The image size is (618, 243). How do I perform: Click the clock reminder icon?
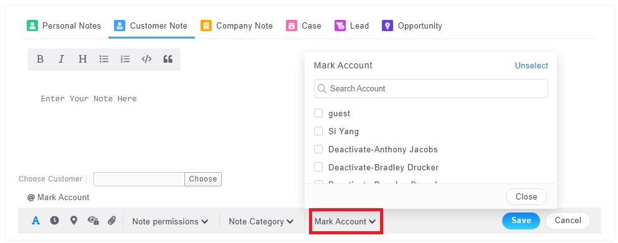[x=54, y=221]
